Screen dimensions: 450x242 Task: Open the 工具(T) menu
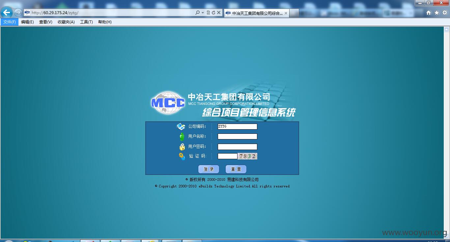tap(86, 22)
